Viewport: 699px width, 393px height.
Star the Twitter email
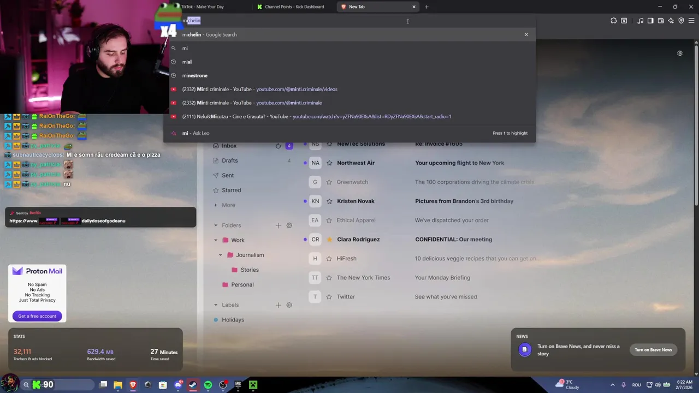pyautogui.click(x=329, y=296)
